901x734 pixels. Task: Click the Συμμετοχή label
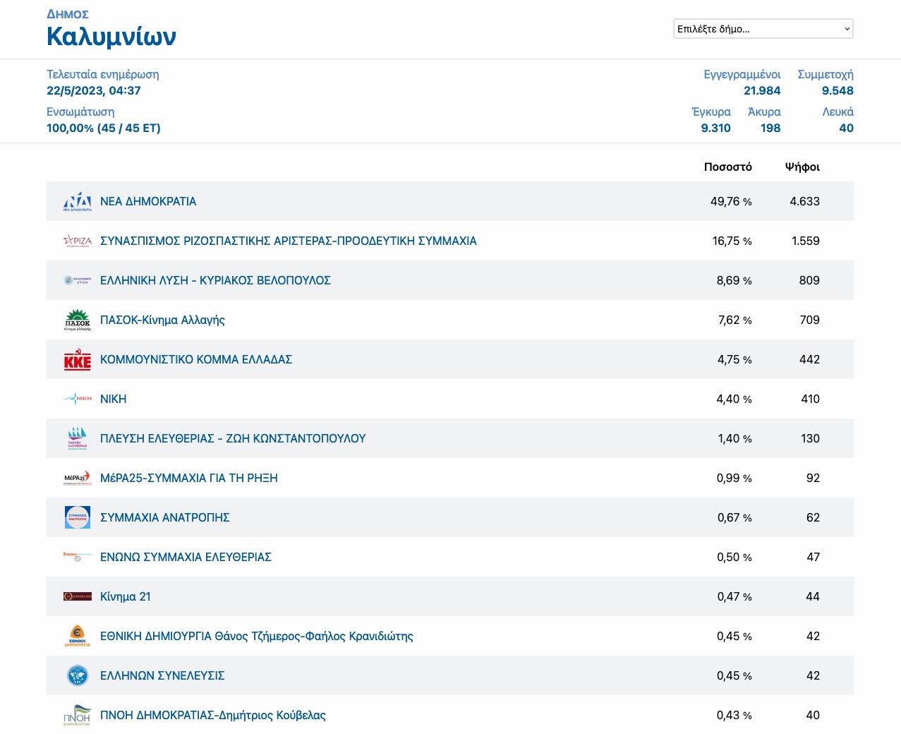826,74
